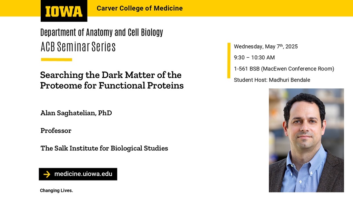Open the medicine.uiowa.edu link
Screen dimensions: 353x198
click(x=83, y=174)
